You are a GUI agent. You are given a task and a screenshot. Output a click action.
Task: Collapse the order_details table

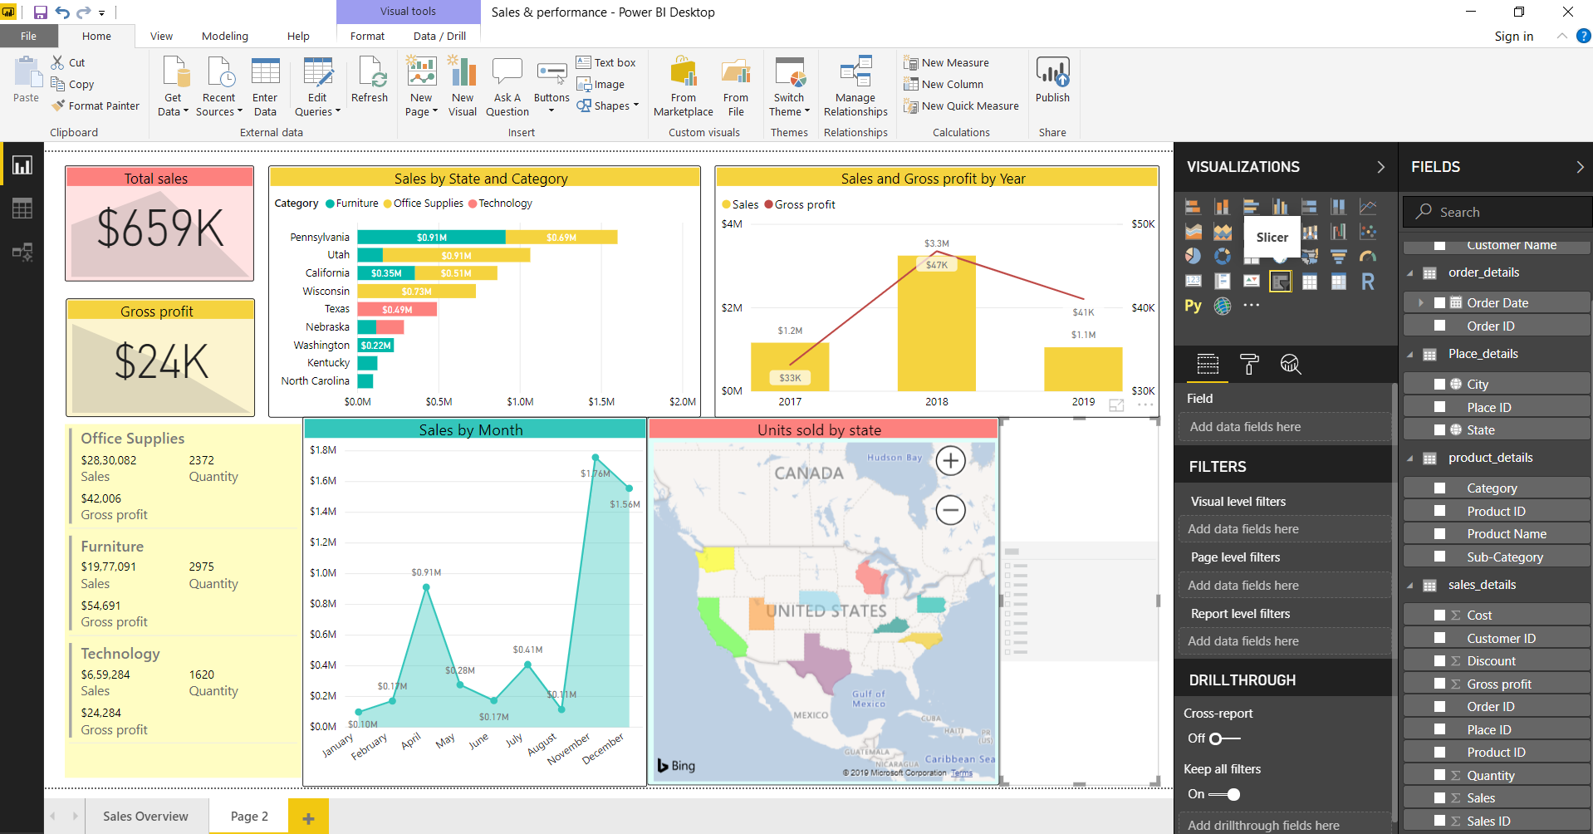[x=1410, y=273]
